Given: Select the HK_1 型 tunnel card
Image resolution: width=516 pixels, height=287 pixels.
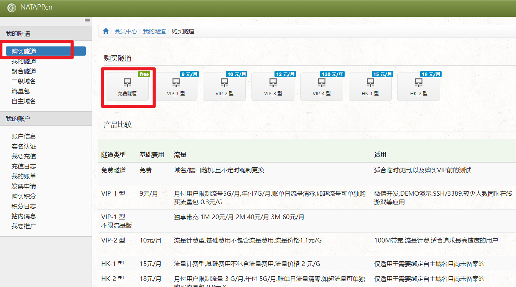Looking at the screenshot, I should 370,87.
